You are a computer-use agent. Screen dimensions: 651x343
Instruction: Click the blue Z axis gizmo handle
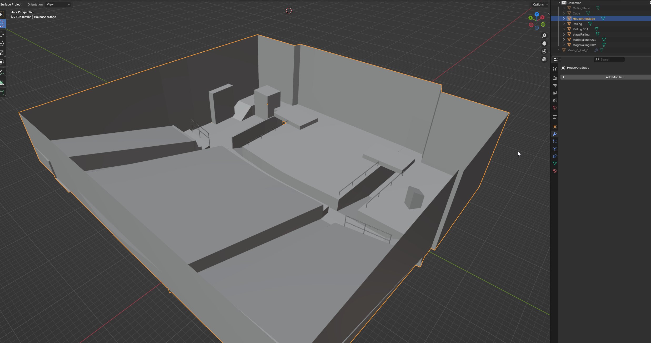click(537, 14)
